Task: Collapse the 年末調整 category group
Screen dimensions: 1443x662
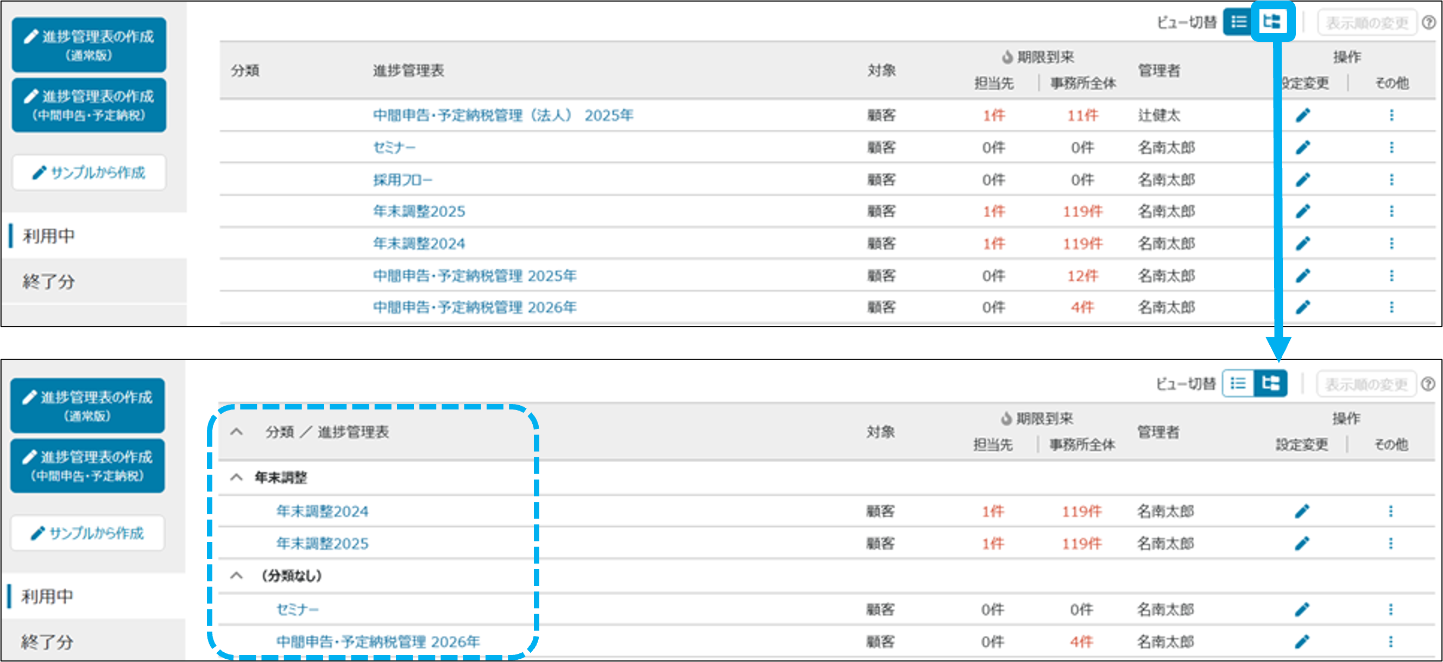Action: point(236,478)
